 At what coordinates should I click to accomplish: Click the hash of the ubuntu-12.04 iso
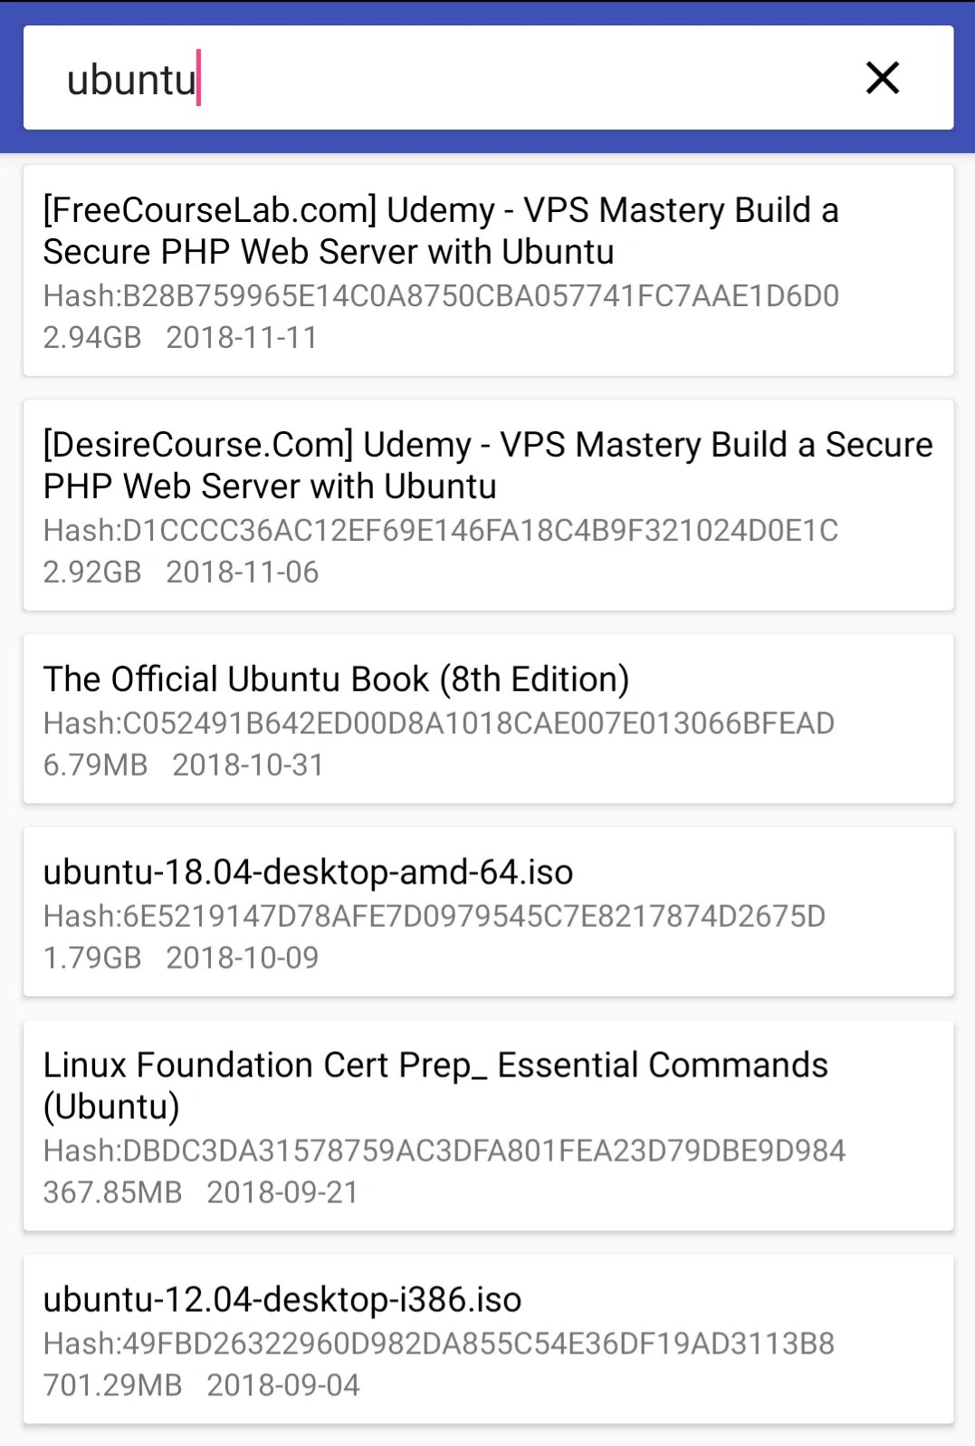coord(437,1345)
